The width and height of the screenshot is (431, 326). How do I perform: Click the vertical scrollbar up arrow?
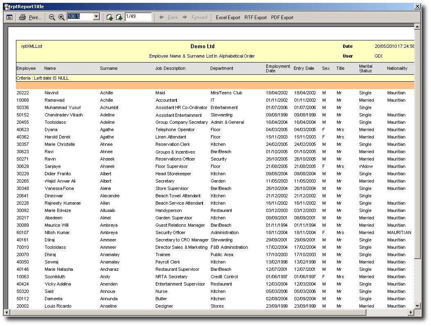417,27
